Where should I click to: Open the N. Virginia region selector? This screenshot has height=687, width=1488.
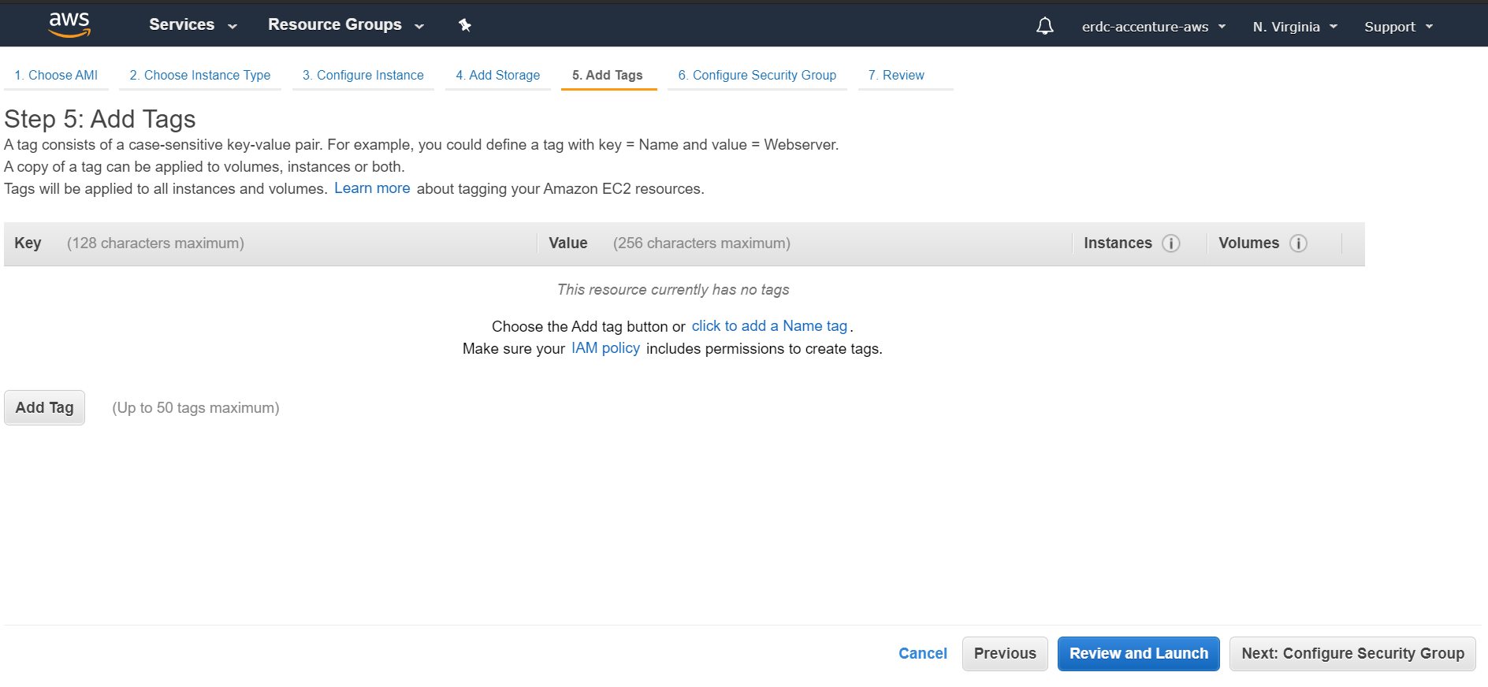(x=1295, y=27)
